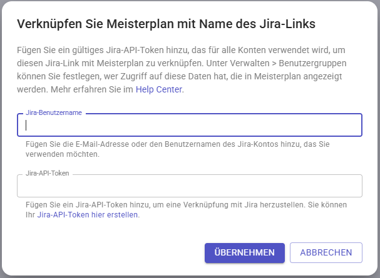Viewport: 380px width, 278px height.
Task: Click the Jira-Benutzername input field
Action: pos(190,125)
